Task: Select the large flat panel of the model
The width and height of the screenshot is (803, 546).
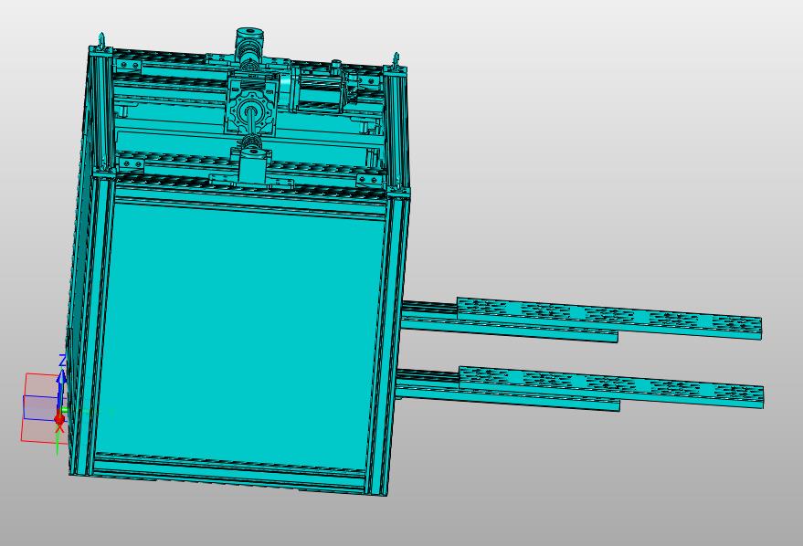Action: [240, 335]
